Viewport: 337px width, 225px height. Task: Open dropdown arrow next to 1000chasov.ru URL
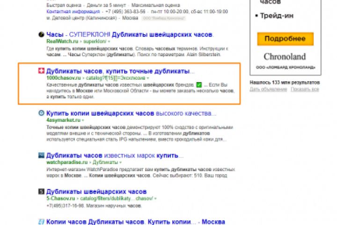point(148,78)
